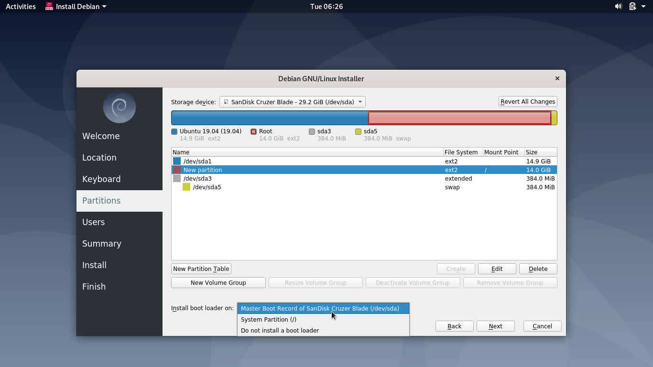Click the red color square beside New partition row

click(177, 170)
